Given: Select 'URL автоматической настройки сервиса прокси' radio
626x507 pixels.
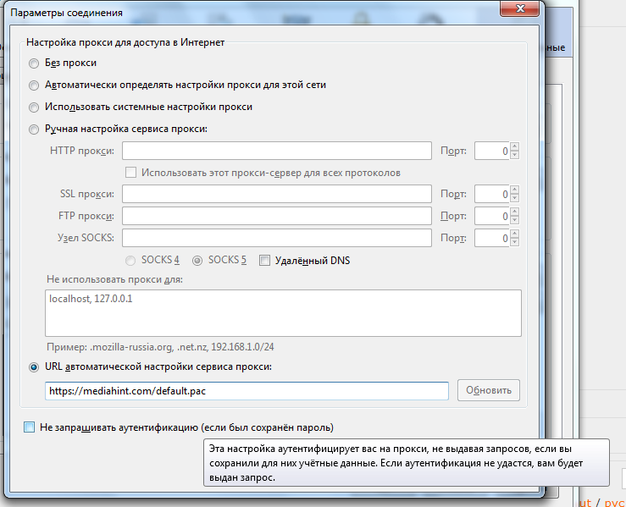Looking at the screenshot, I should pyautogui.click(x=34, y=367).
